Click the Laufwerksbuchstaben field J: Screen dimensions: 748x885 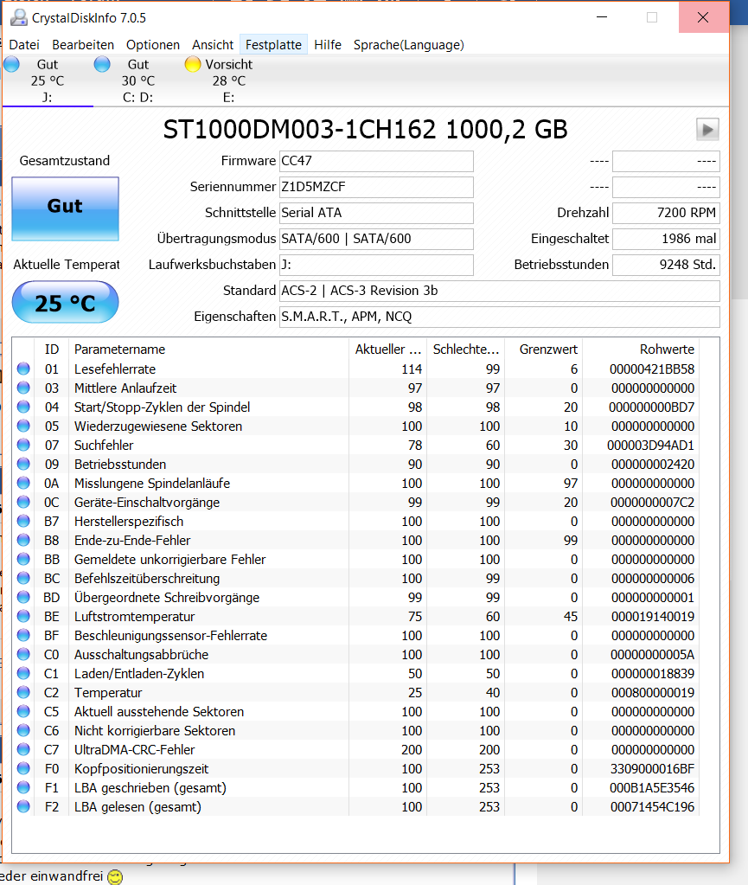coord(376,265)
